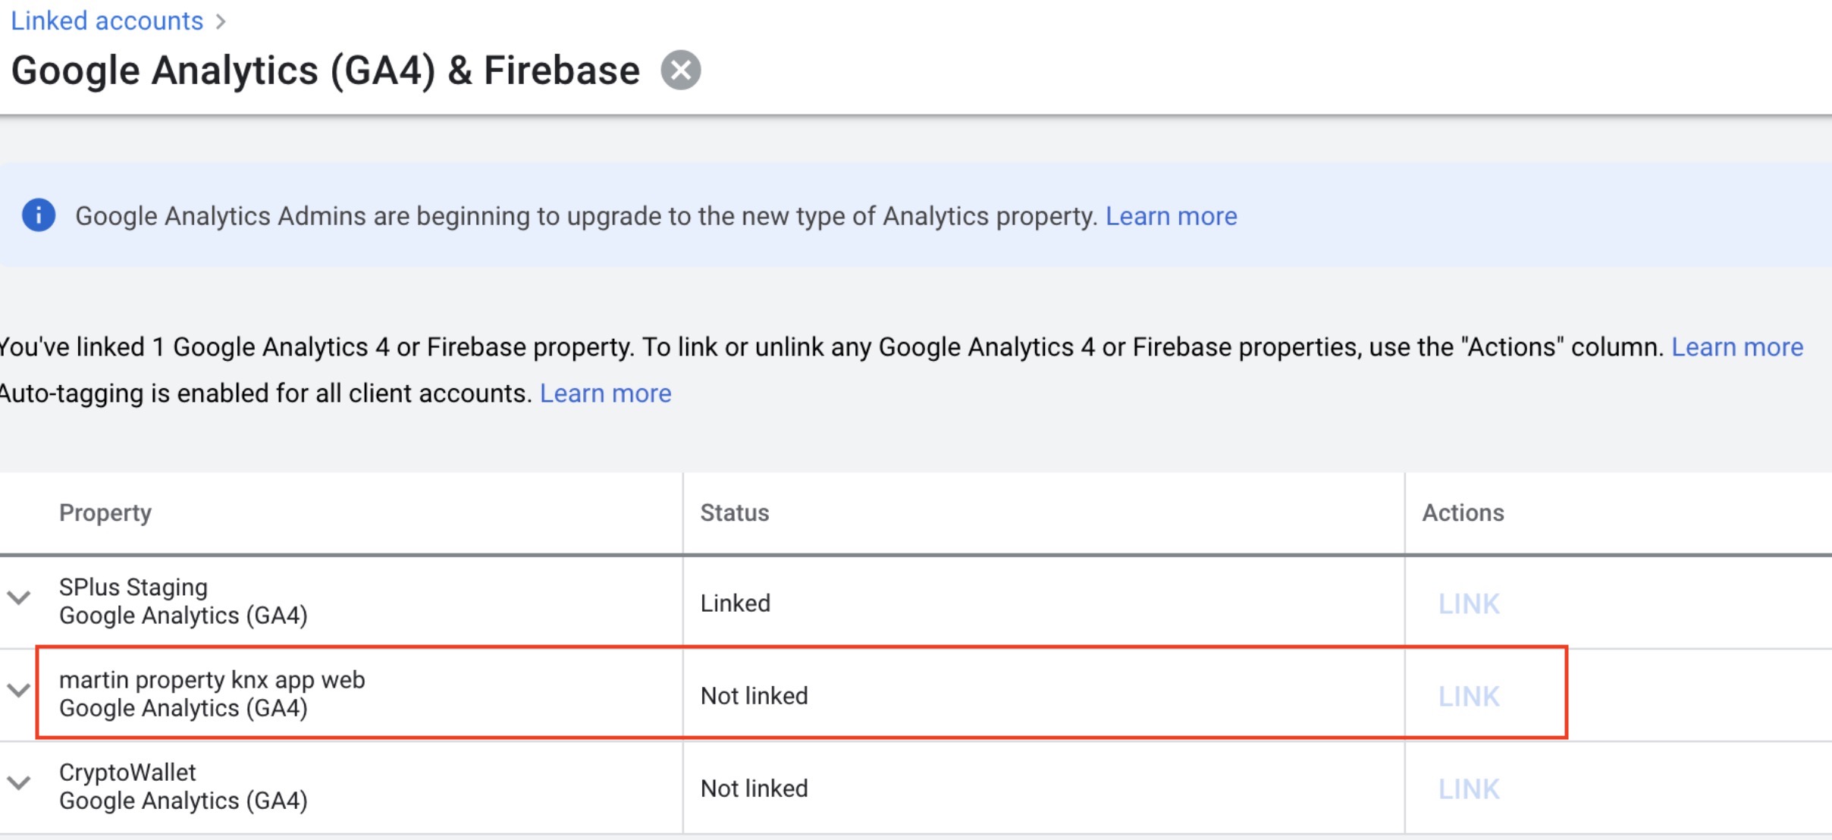Viewport: 1832px width, 840px height.
Task: Expand the CryptoWallet property row
Action: pyautogui.click(x=19, y=783)
